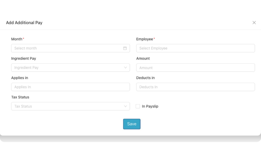Click the Amount field label

(x=143, y=58)
